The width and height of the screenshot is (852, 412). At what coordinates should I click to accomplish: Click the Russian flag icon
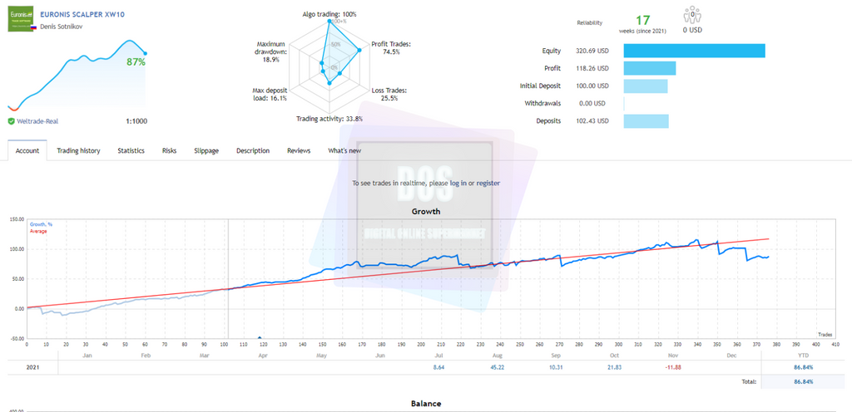click(x=33, y=27)
